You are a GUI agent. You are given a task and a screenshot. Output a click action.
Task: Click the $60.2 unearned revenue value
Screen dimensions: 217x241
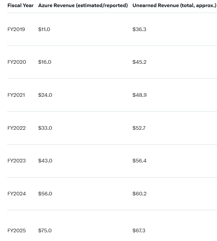point(139,194)
